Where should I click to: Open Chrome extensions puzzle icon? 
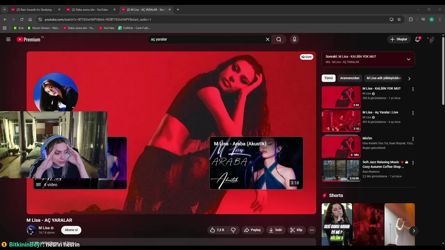pos(411,19)
